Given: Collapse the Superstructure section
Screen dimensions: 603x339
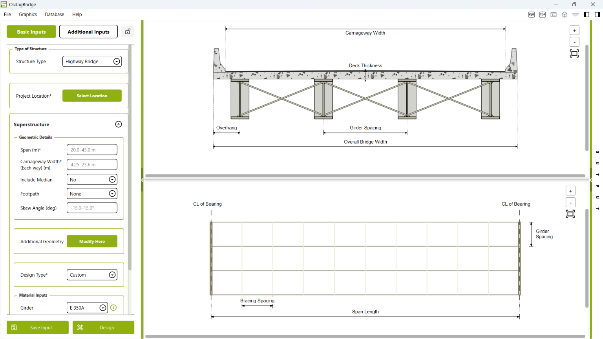Looking at the screenshot, I should point(119,124).
